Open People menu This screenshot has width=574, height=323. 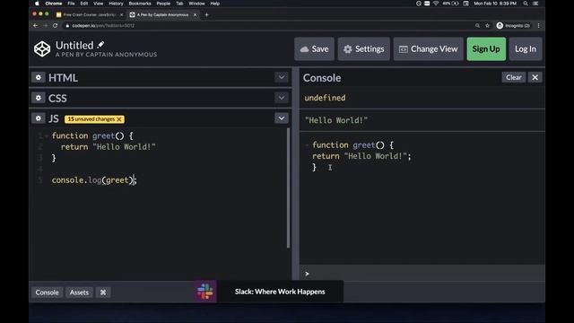pos(163,4)
